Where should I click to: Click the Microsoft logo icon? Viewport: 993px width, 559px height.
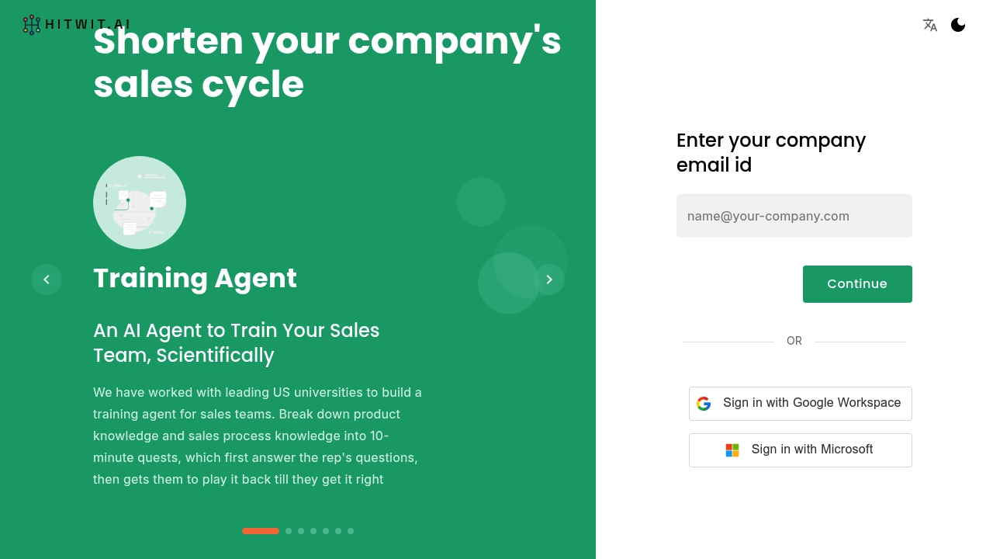pos(732,450)
